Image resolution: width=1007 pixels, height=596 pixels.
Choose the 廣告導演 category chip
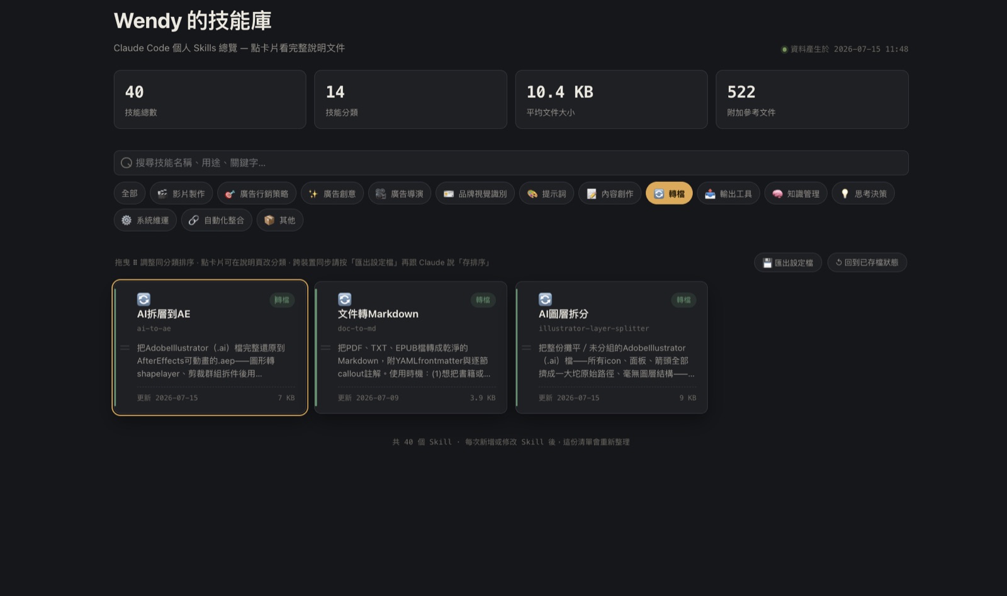[x=400, y=193]
